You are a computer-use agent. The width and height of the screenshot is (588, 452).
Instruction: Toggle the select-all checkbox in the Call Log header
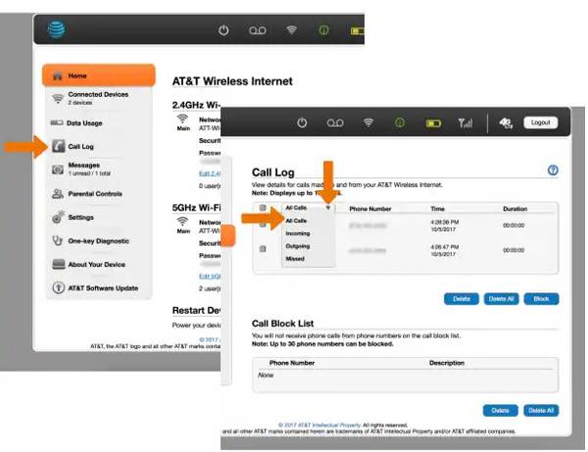[x=263, y=208]
